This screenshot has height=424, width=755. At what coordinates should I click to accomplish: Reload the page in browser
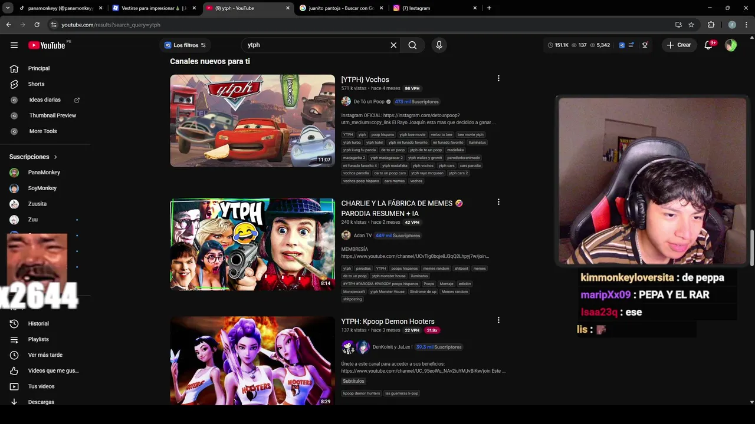37,25
